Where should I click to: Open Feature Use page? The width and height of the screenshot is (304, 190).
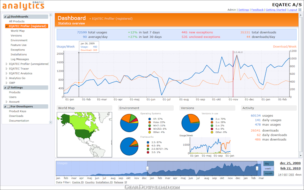[x=19, y=45]
